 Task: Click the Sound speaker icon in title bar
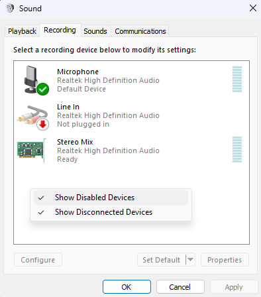pos(10,9)
